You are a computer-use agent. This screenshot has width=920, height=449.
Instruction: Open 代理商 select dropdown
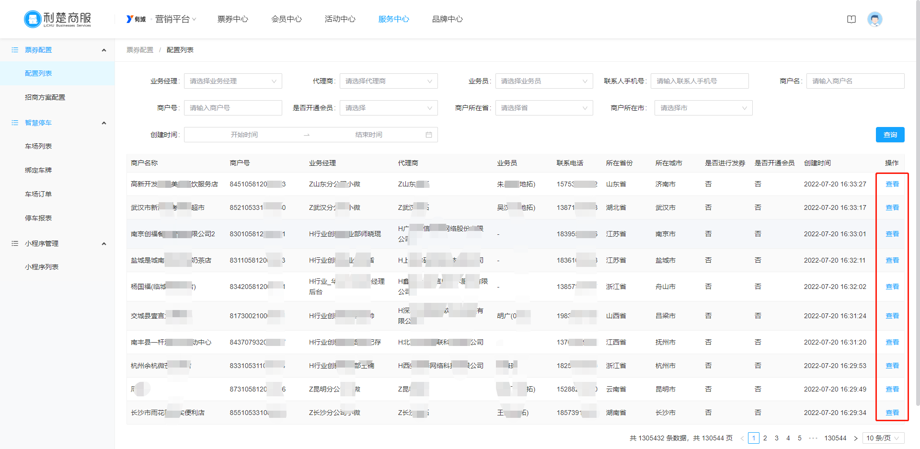click(x=389, y=81)
